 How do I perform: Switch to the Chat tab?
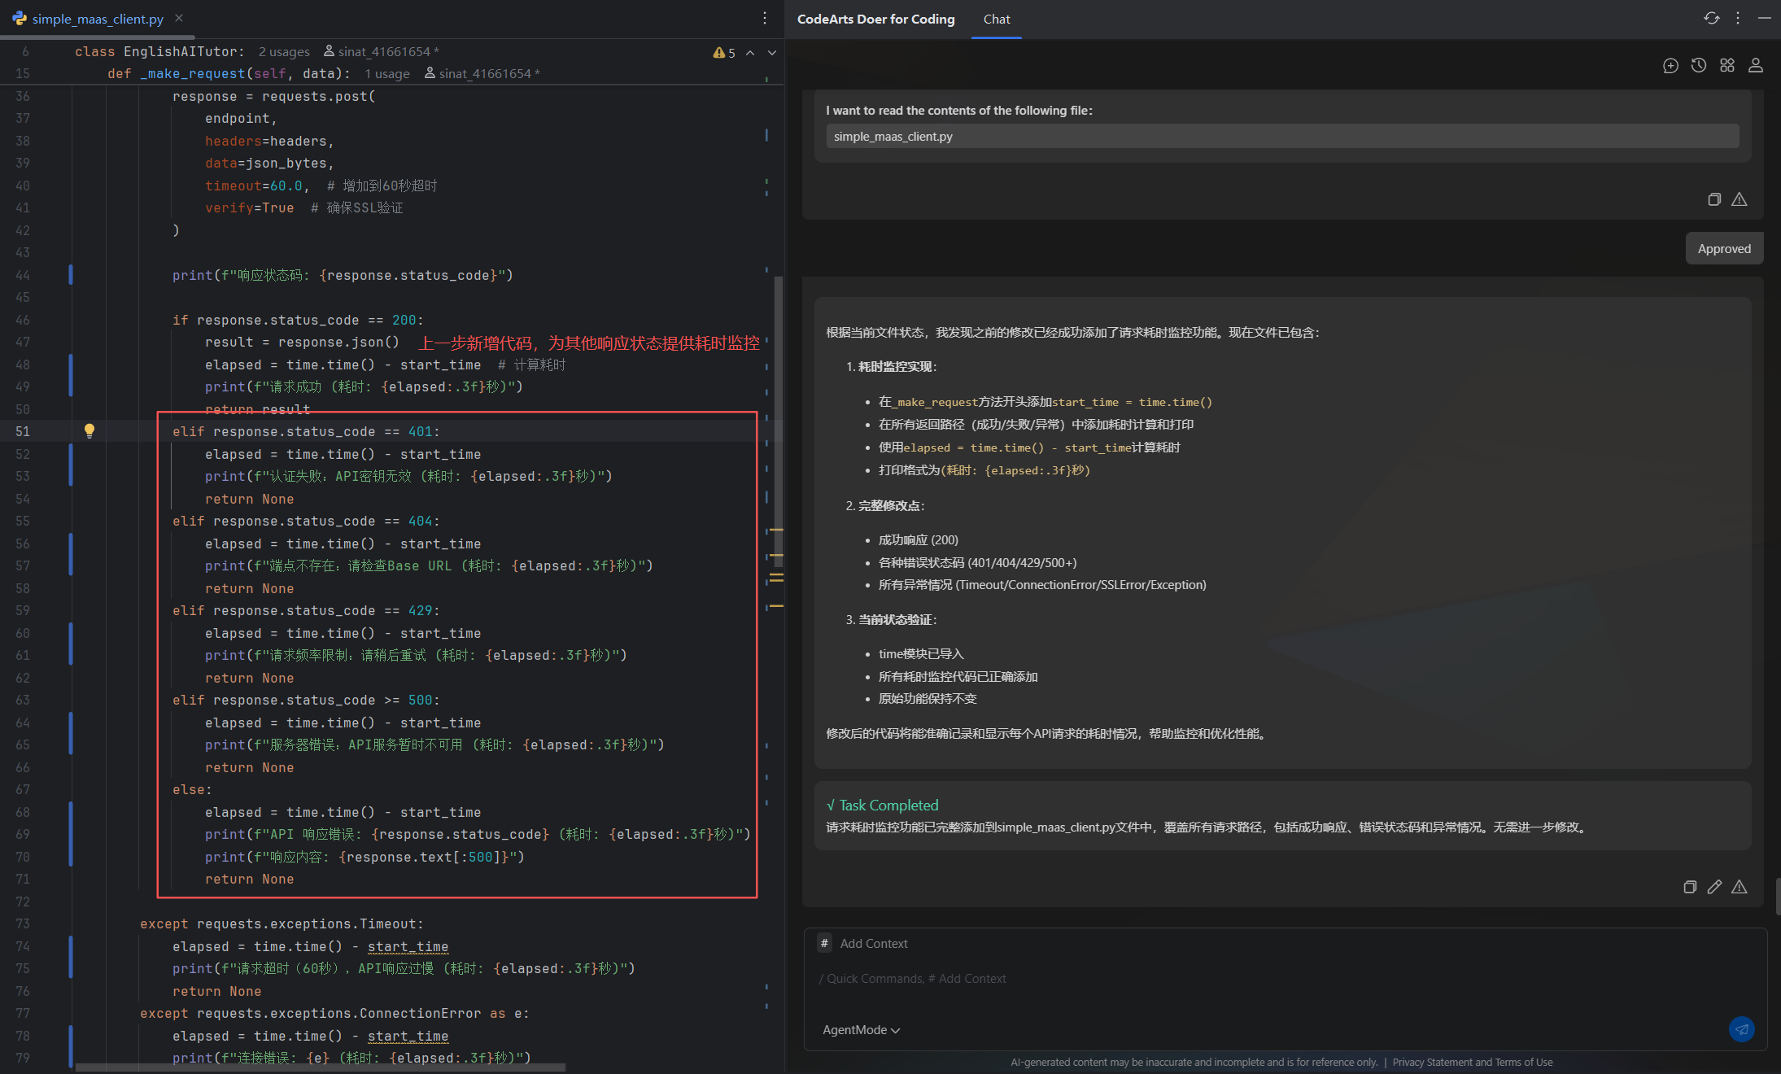tap(996, 20)
